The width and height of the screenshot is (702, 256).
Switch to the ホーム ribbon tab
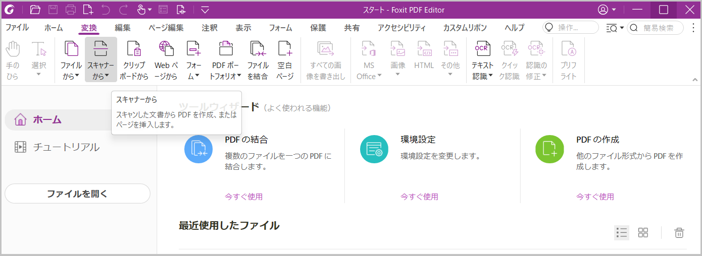coord(54,28)
